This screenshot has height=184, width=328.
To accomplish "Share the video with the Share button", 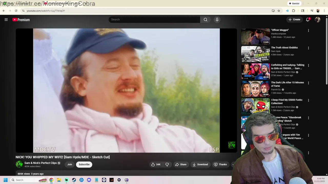I will [x=181, y=164].
